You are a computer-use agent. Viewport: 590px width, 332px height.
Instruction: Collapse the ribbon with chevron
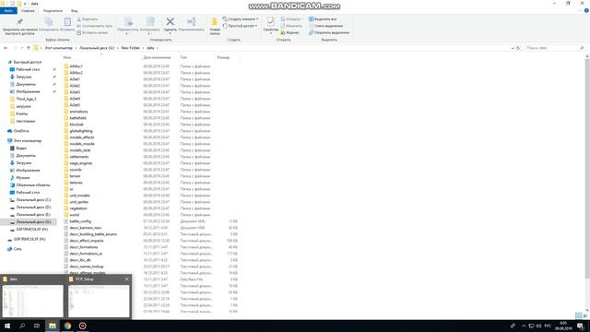581,10
